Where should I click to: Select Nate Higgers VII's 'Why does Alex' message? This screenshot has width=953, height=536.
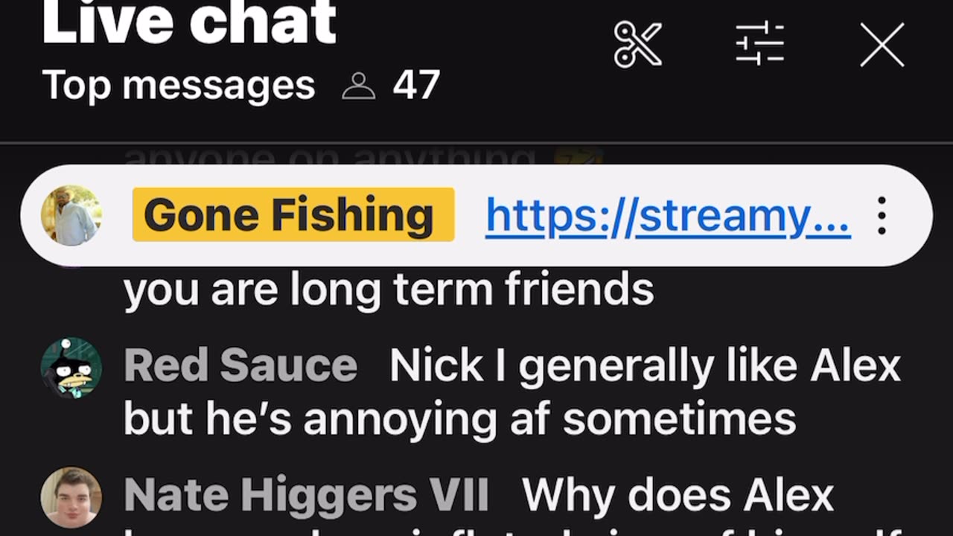[678, 495]
